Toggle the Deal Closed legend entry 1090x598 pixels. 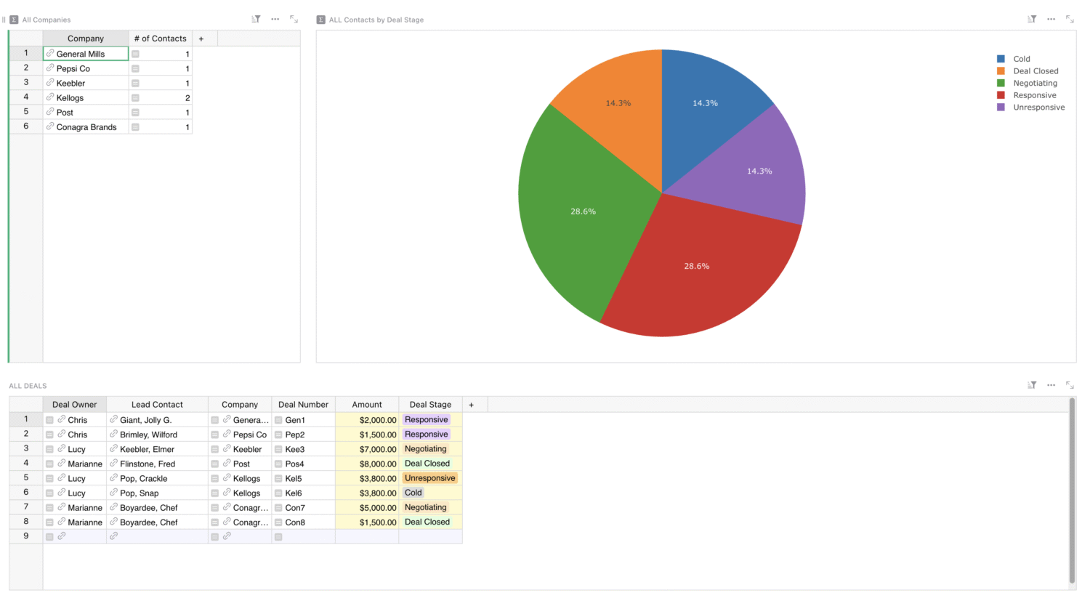[x=1028, y=71]
